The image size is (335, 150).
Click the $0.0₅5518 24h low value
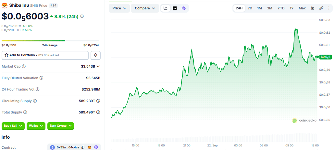[x=9, y=45]
